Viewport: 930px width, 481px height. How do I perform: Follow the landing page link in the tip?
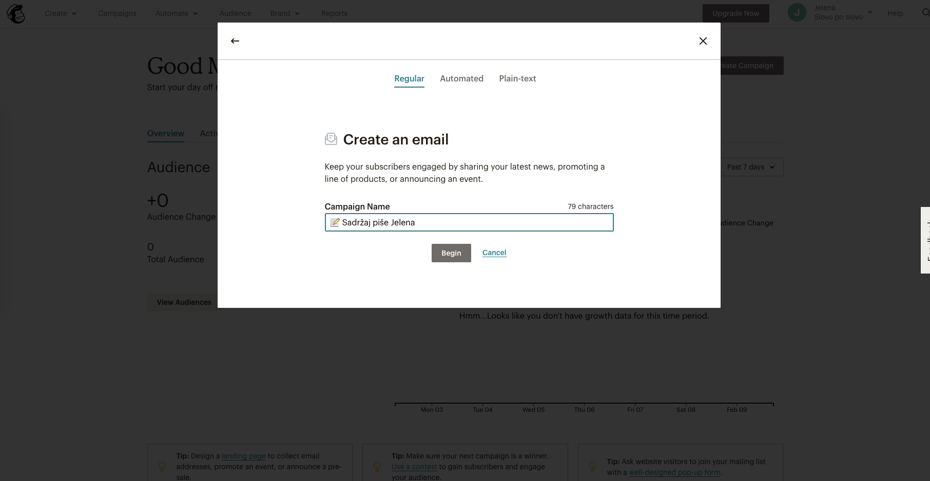click(x=243, y=456)
